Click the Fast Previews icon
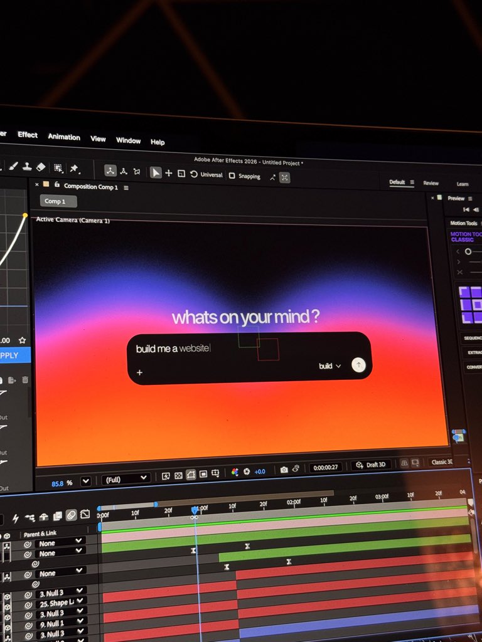Viewport: 482px width, 642px height. tap(166, 476)
